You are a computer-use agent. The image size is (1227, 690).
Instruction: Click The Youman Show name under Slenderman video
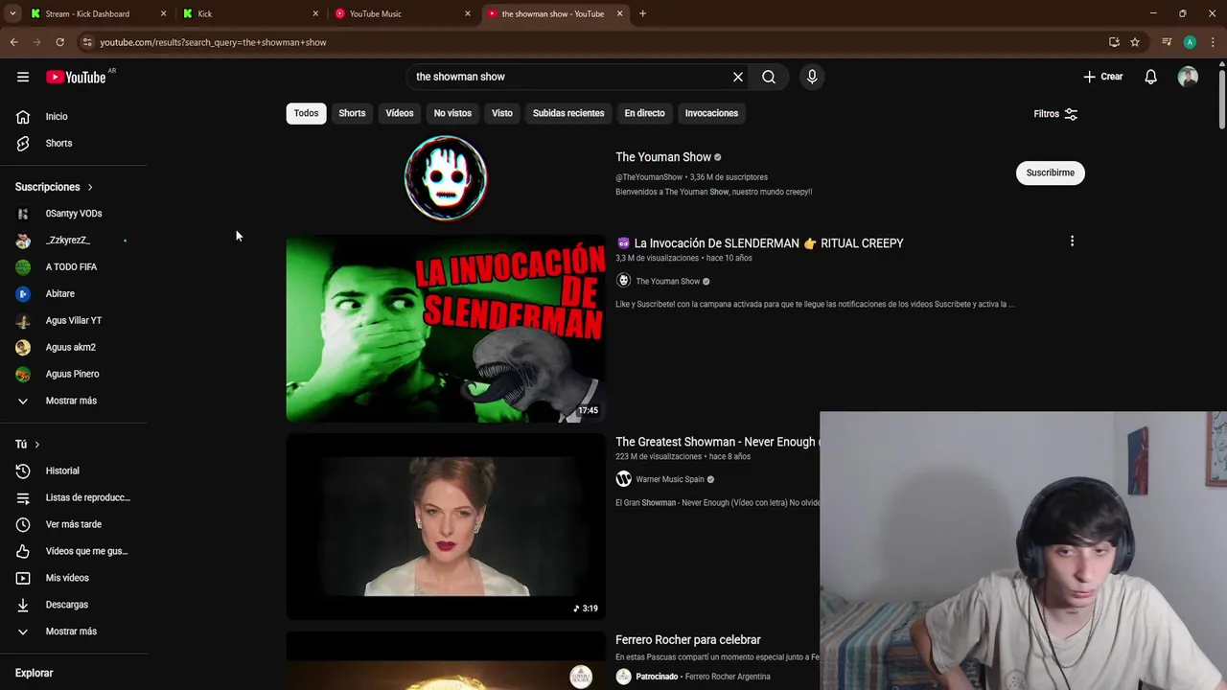[x=668, y=282]
